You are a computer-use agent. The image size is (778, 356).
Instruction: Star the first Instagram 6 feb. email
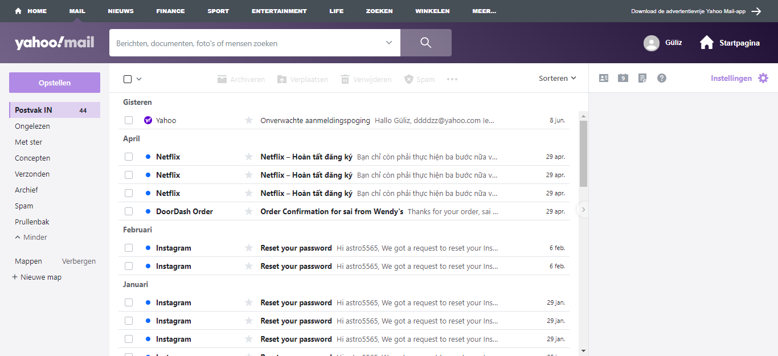[248, 248]
